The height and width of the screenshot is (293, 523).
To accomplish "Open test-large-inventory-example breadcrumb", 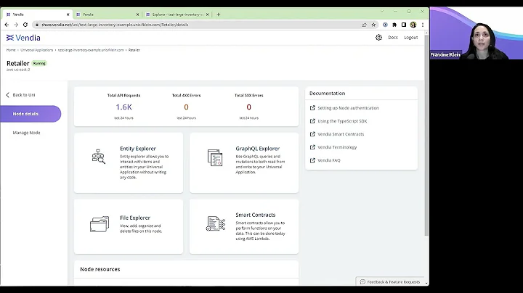I will click(x=91, y=50).
